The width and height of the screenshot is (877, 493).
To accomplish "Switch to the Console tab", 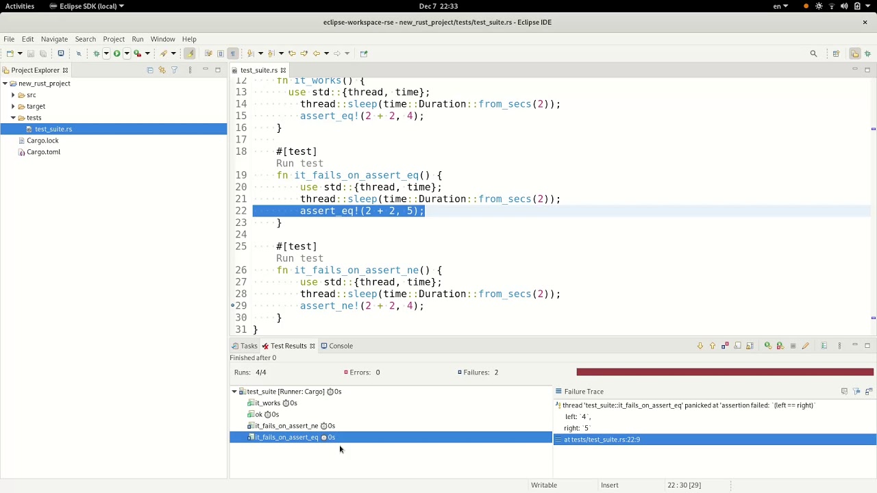I will 337,346.
